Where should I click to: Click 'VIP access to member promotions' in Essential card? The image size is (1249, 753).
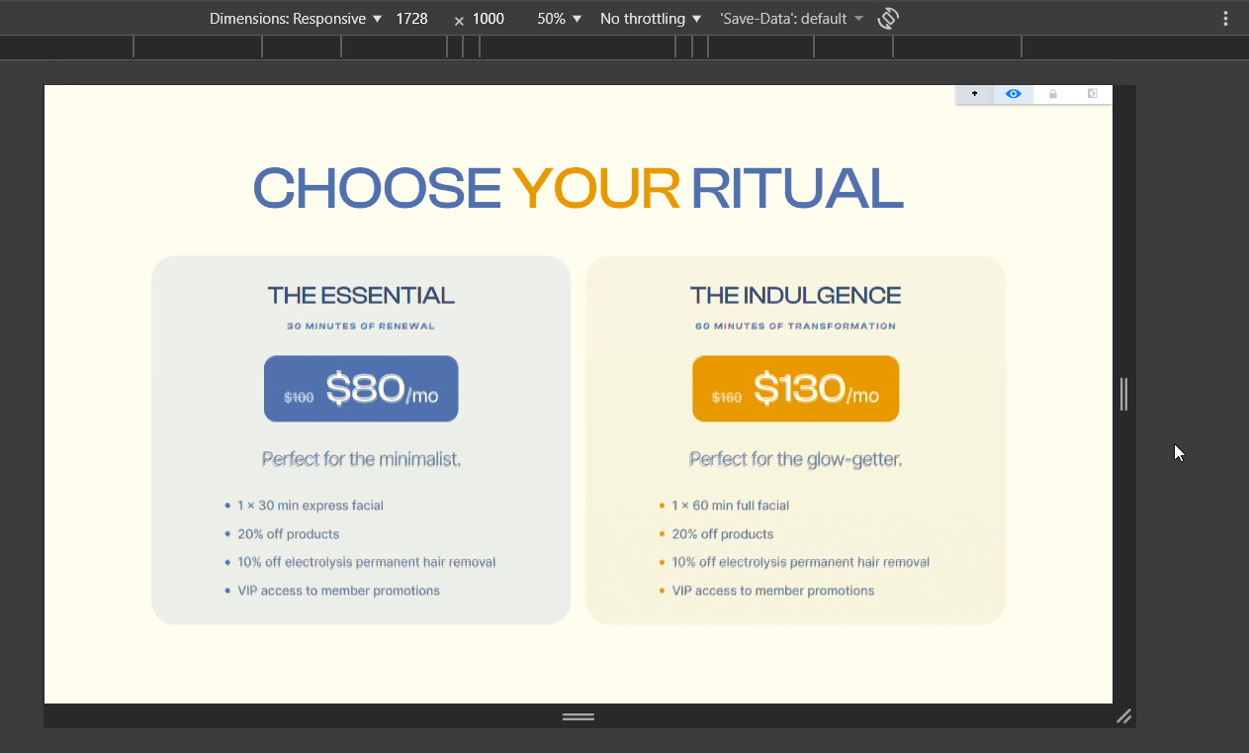click(x=338, y=591)
